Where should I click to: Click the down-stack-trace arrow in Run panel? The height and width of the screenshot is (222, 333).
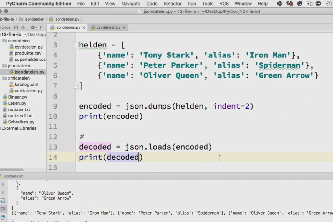coord(3,192)
